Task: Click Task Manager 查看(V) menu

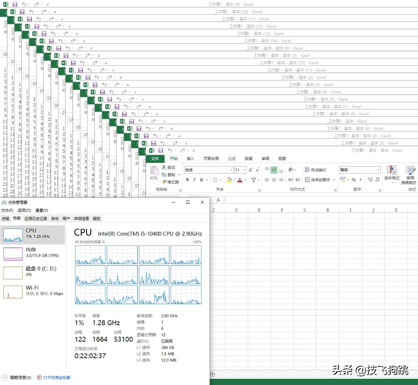Action: click(x=42, y=210)
